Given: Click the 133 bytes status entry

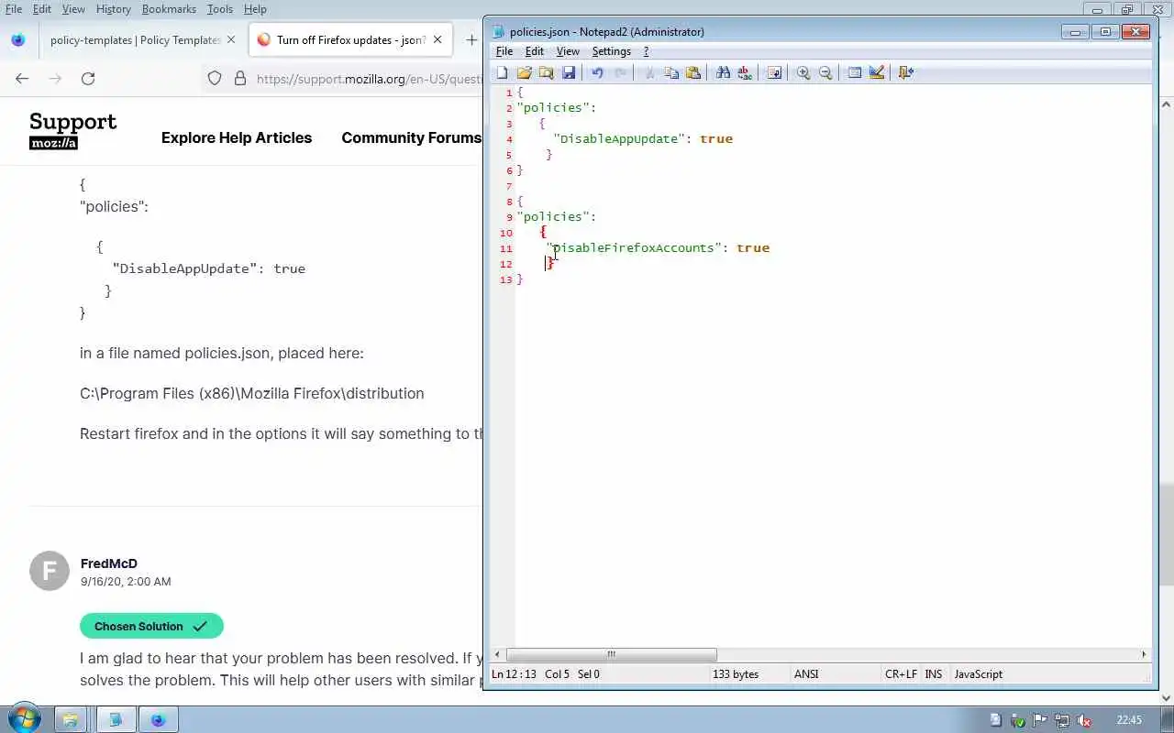Looking at the screenshot, I should click(736, 674).
